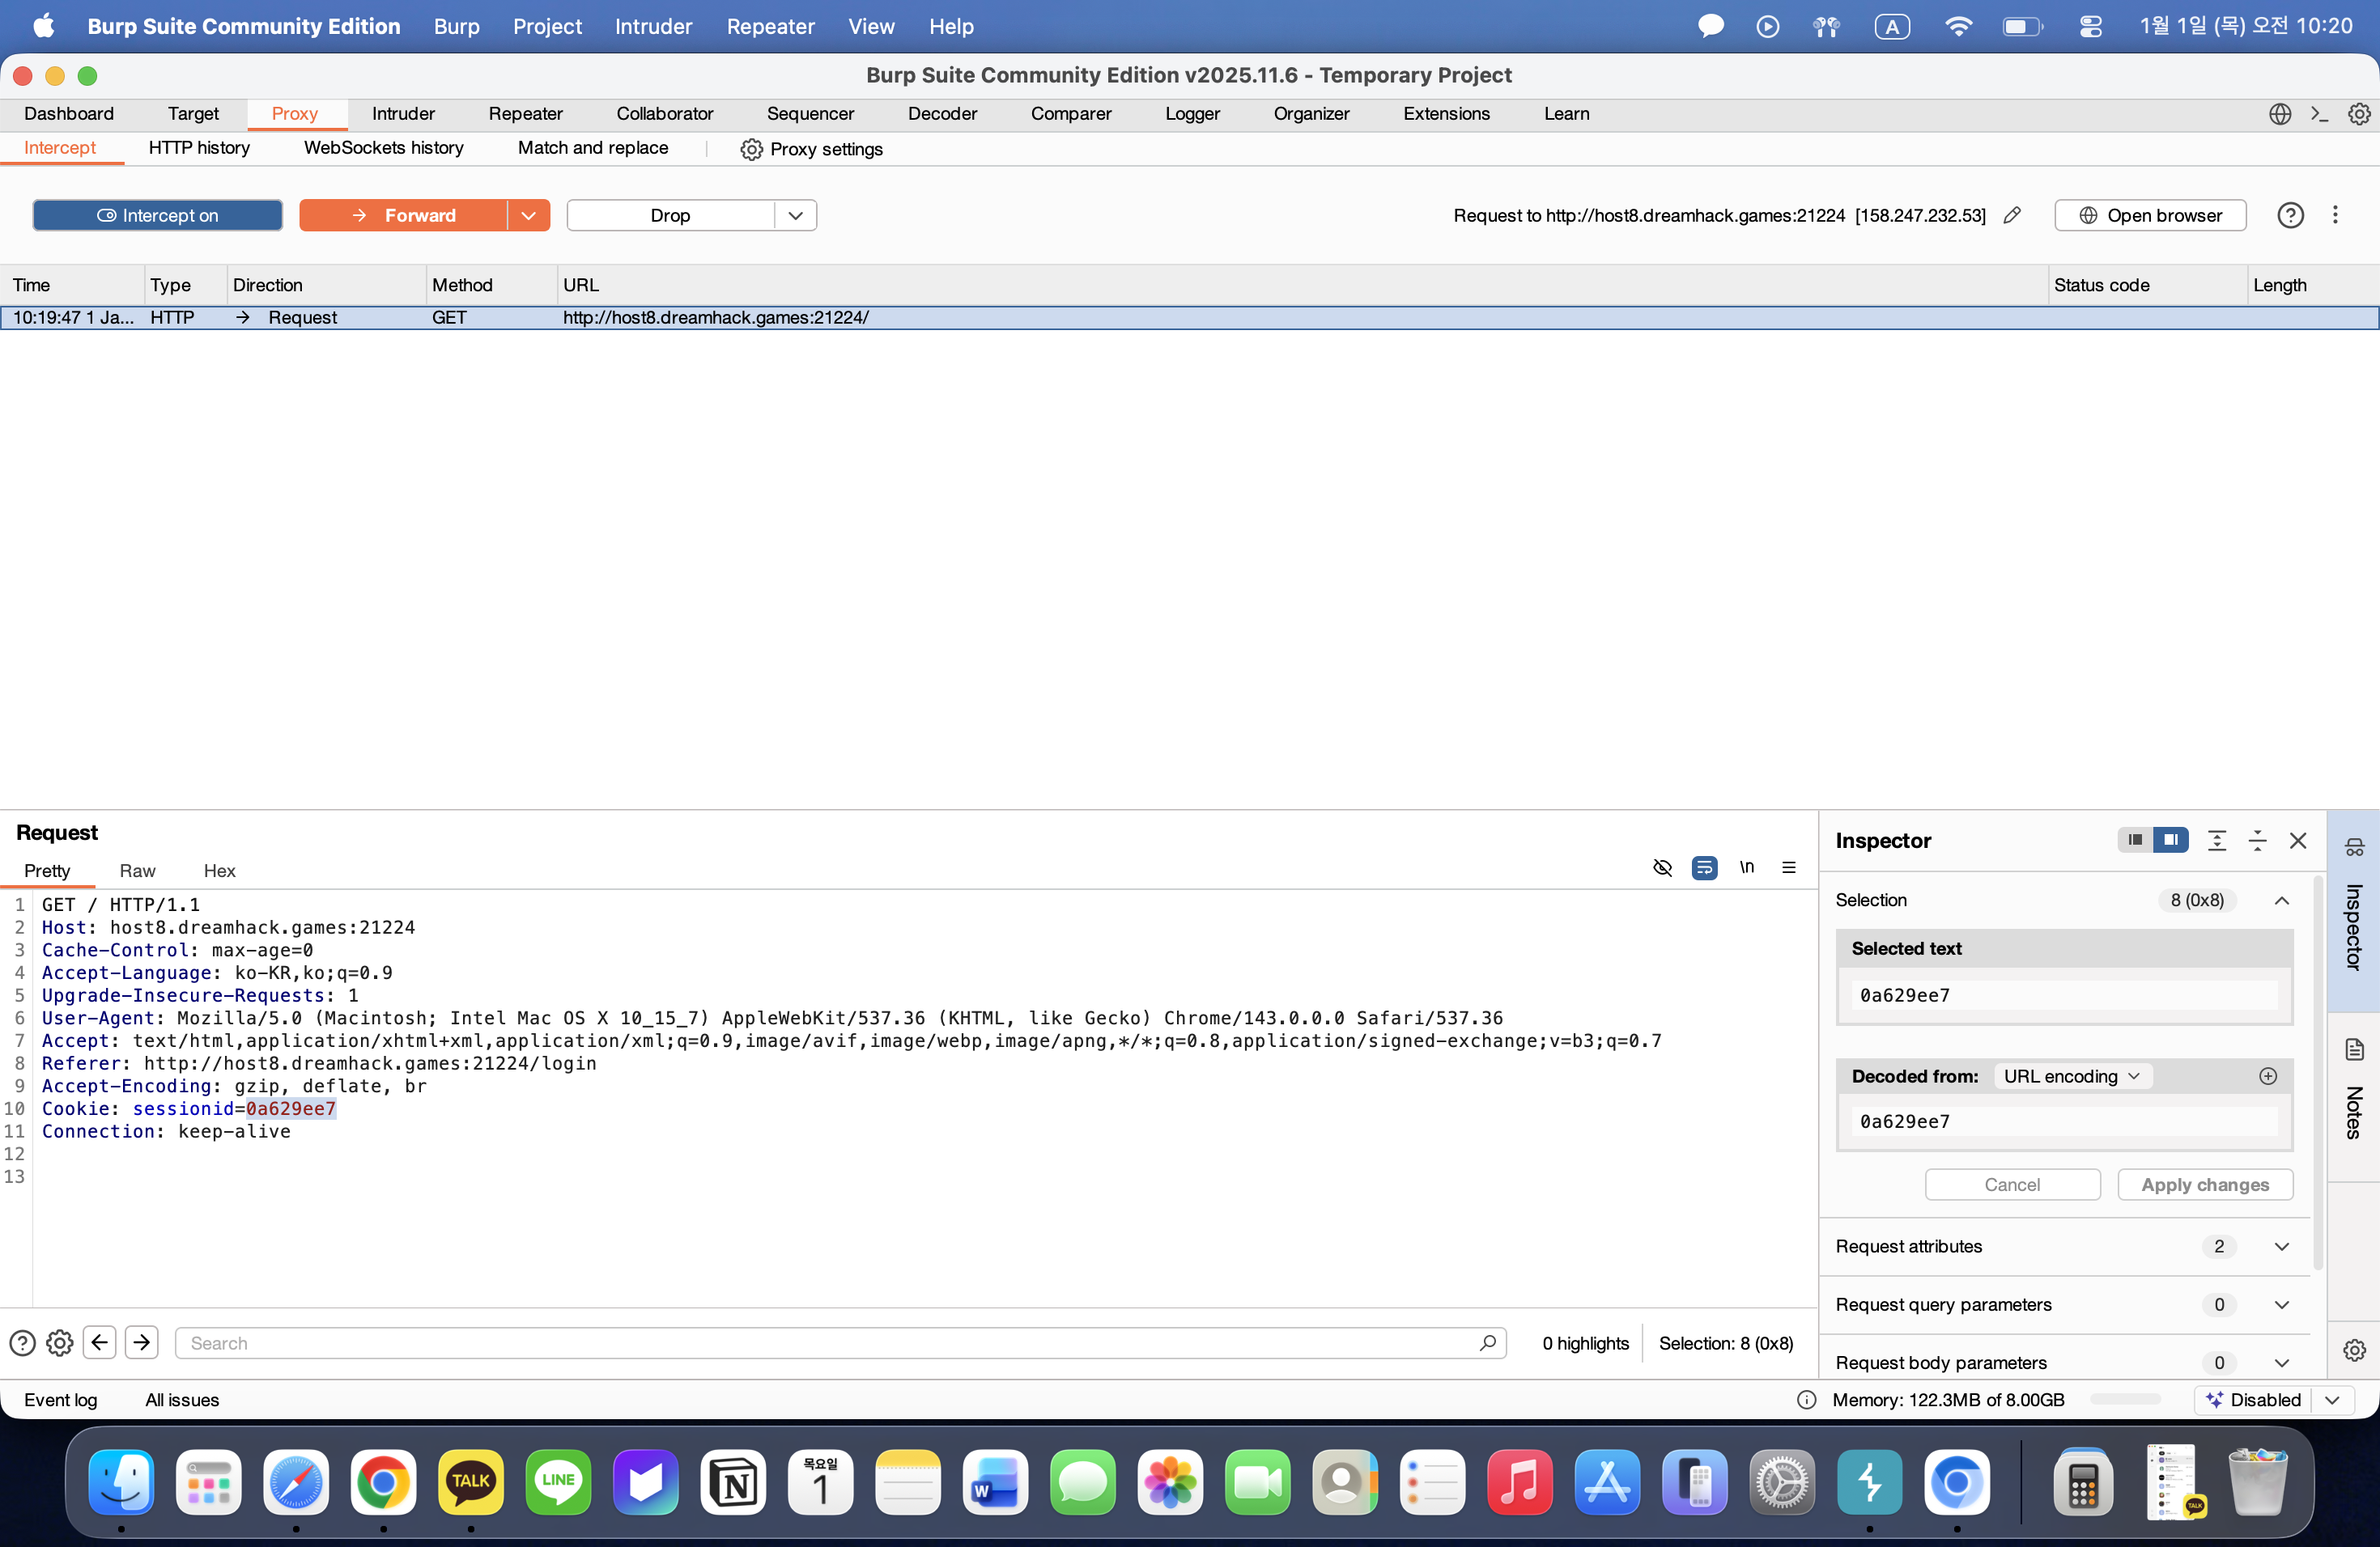
Task: Click the pencil icon to edit request target
Action: coord(2012,215)
